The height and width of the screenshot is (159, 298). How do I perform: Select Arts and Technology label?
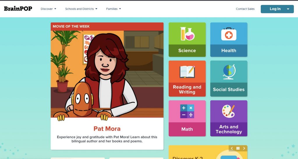(x=229, y=129)
